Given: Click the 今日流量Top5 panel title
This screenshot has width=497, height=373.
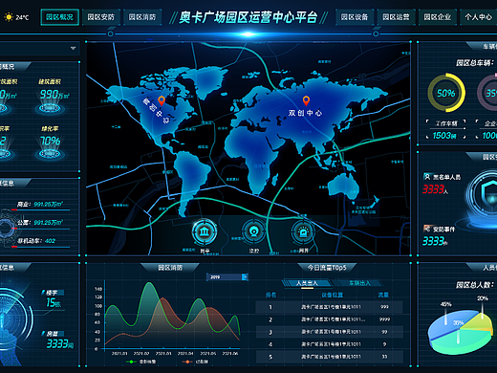Looking at the screenshot, I should pyautogui.click(x=327, y=268).
